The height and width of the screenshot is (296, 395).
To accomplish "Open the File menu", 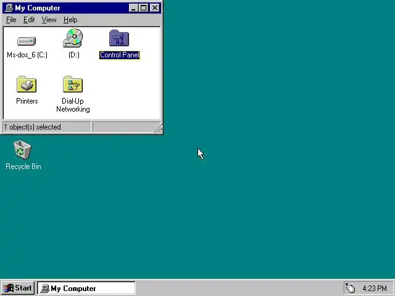I will 11,20.
